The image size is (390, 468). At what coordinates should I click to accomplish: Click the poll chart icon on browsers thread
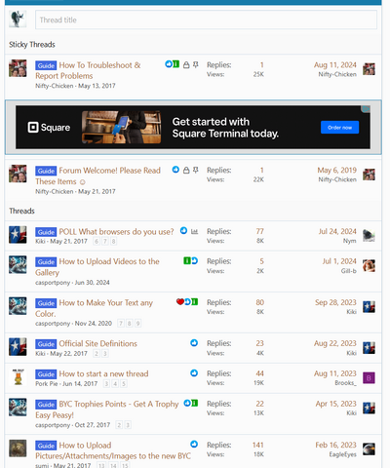click(194, 231)
